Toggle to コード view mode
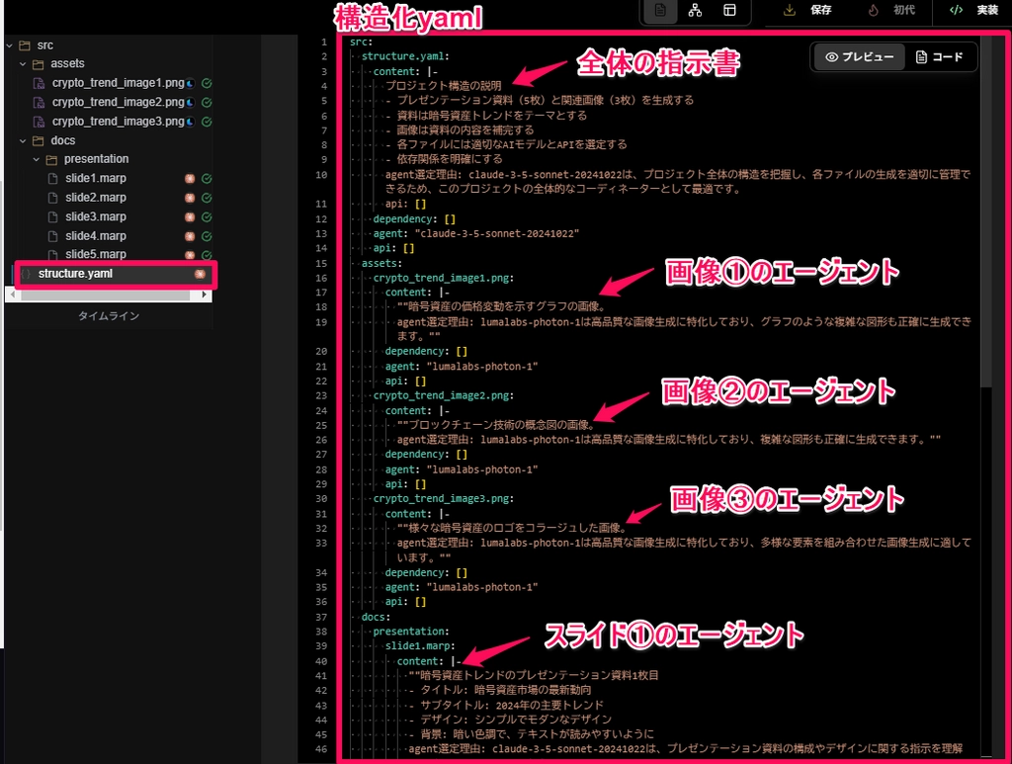The image size is (1012, 764). coord(939,57)
